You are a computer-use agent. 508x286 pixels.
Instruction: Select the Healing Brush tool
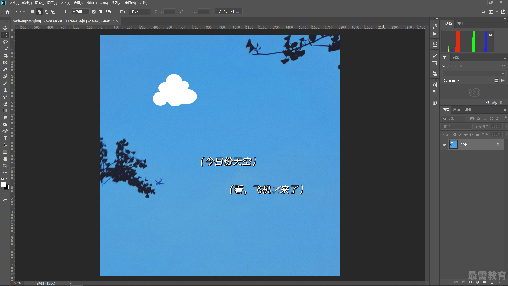pos(5,76)
